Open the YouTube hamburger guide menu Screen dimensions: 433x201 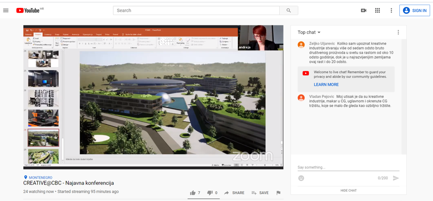(x=6, y=10)
